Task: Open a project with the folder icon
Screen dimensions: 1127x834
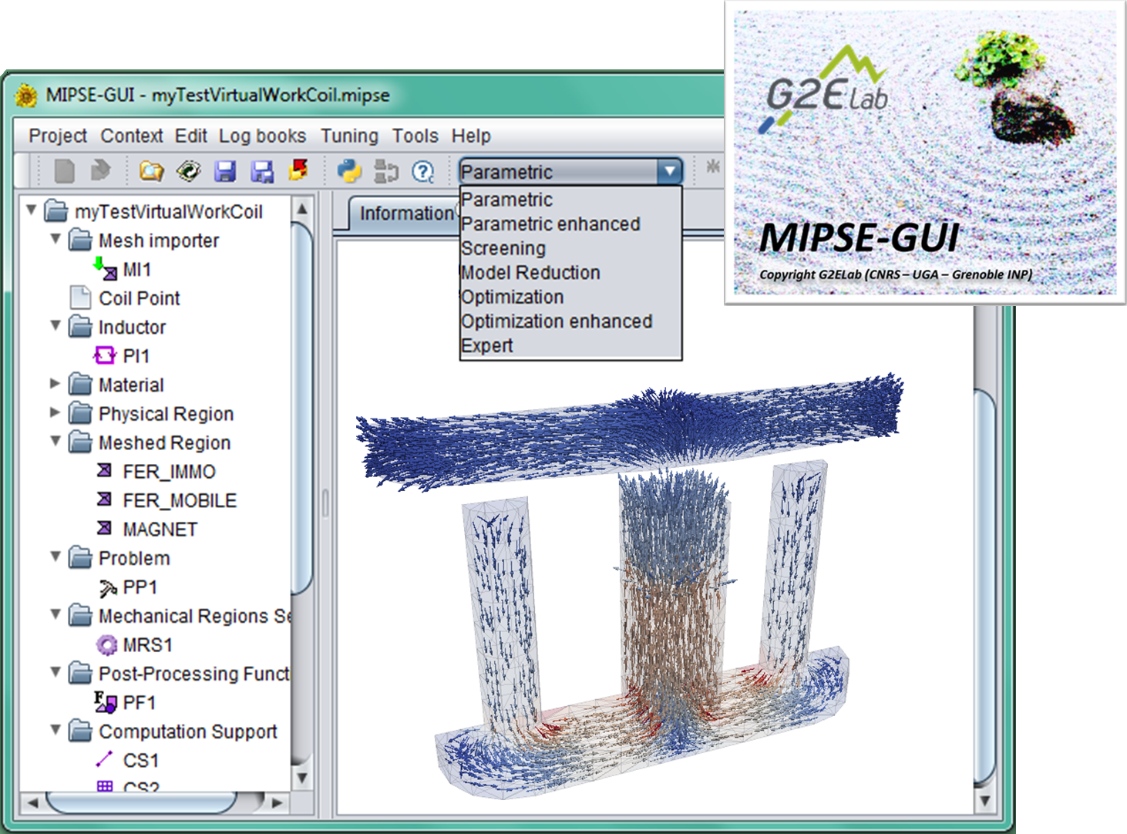Action: 152,170
